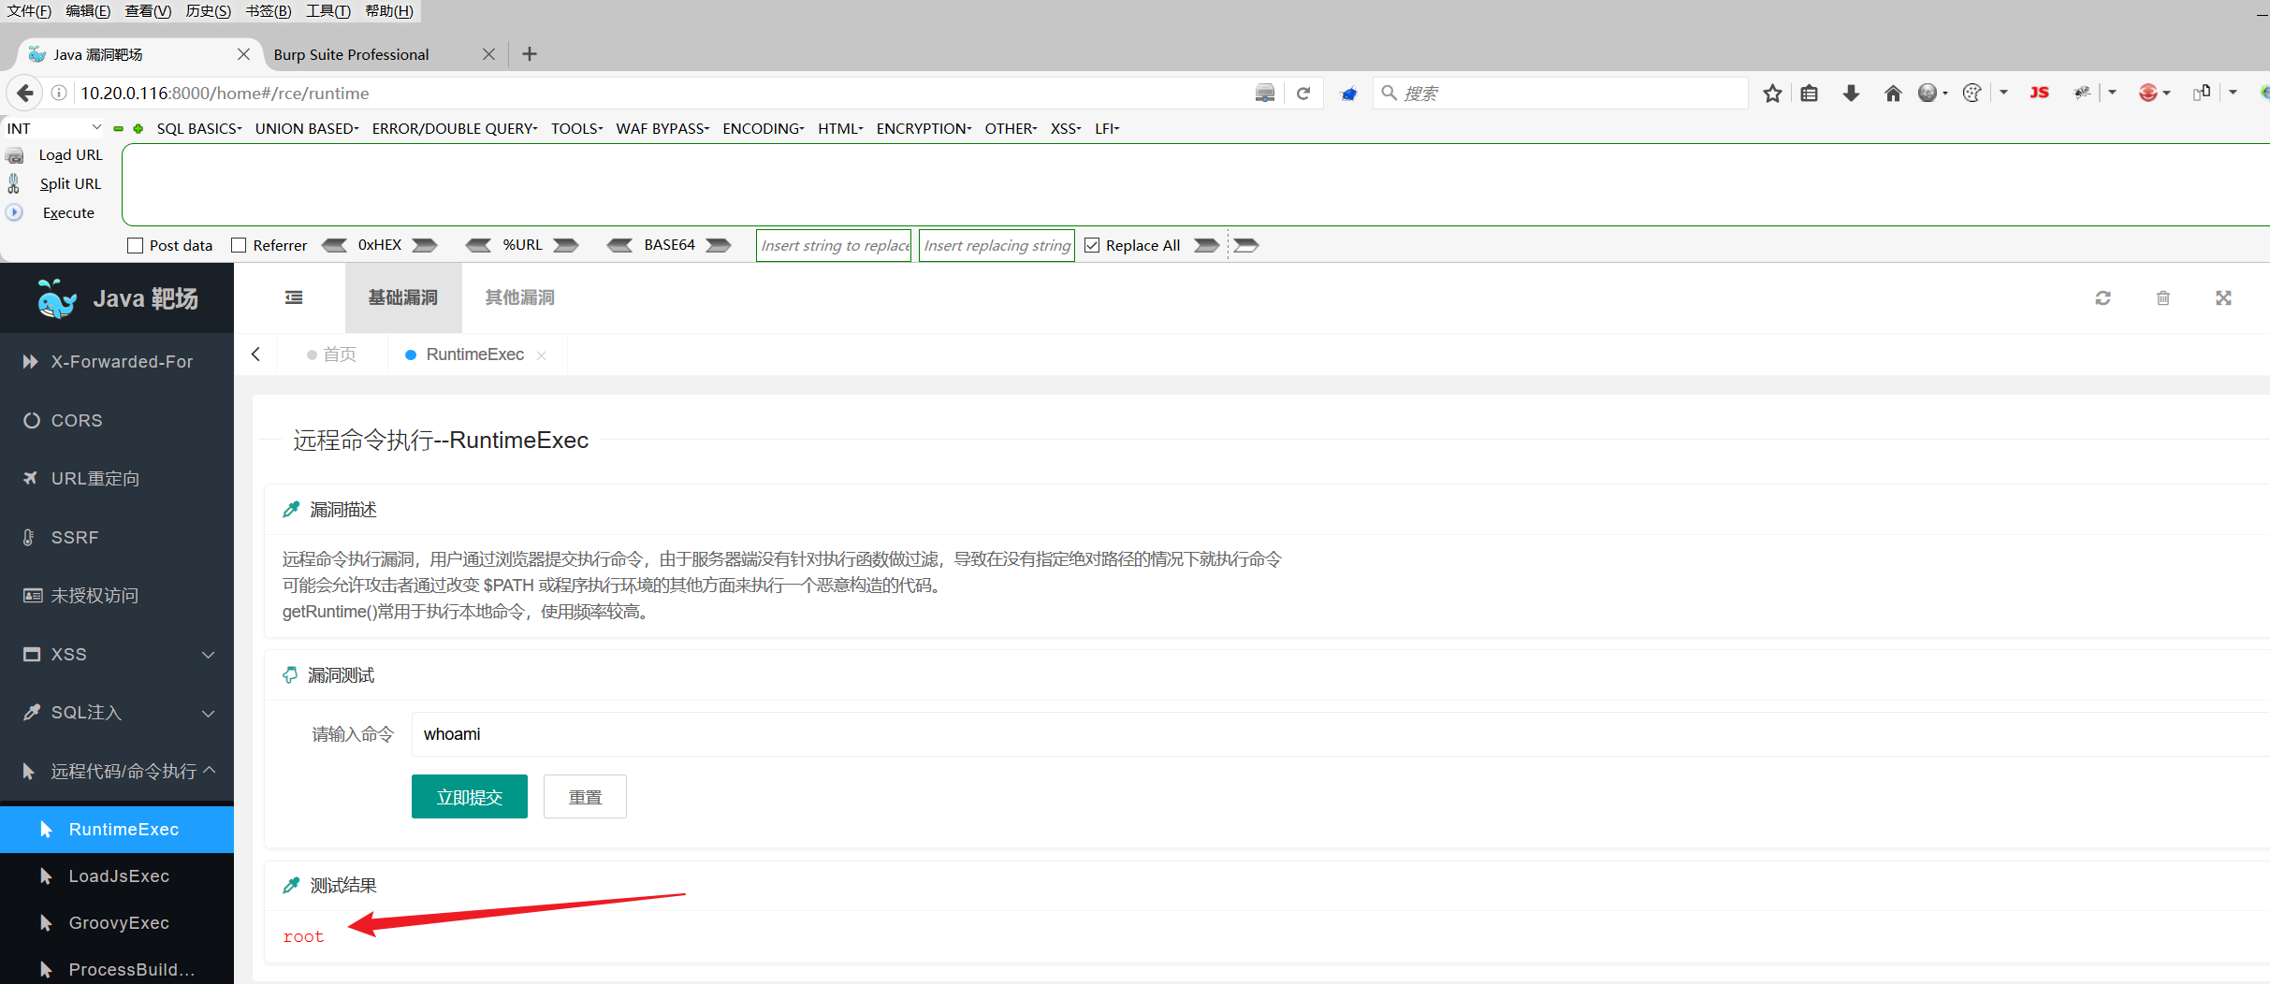2270x984 pixels.
Task: Collapse the sidebar with the menu-fold icon
Action: (x=294, y=297)
